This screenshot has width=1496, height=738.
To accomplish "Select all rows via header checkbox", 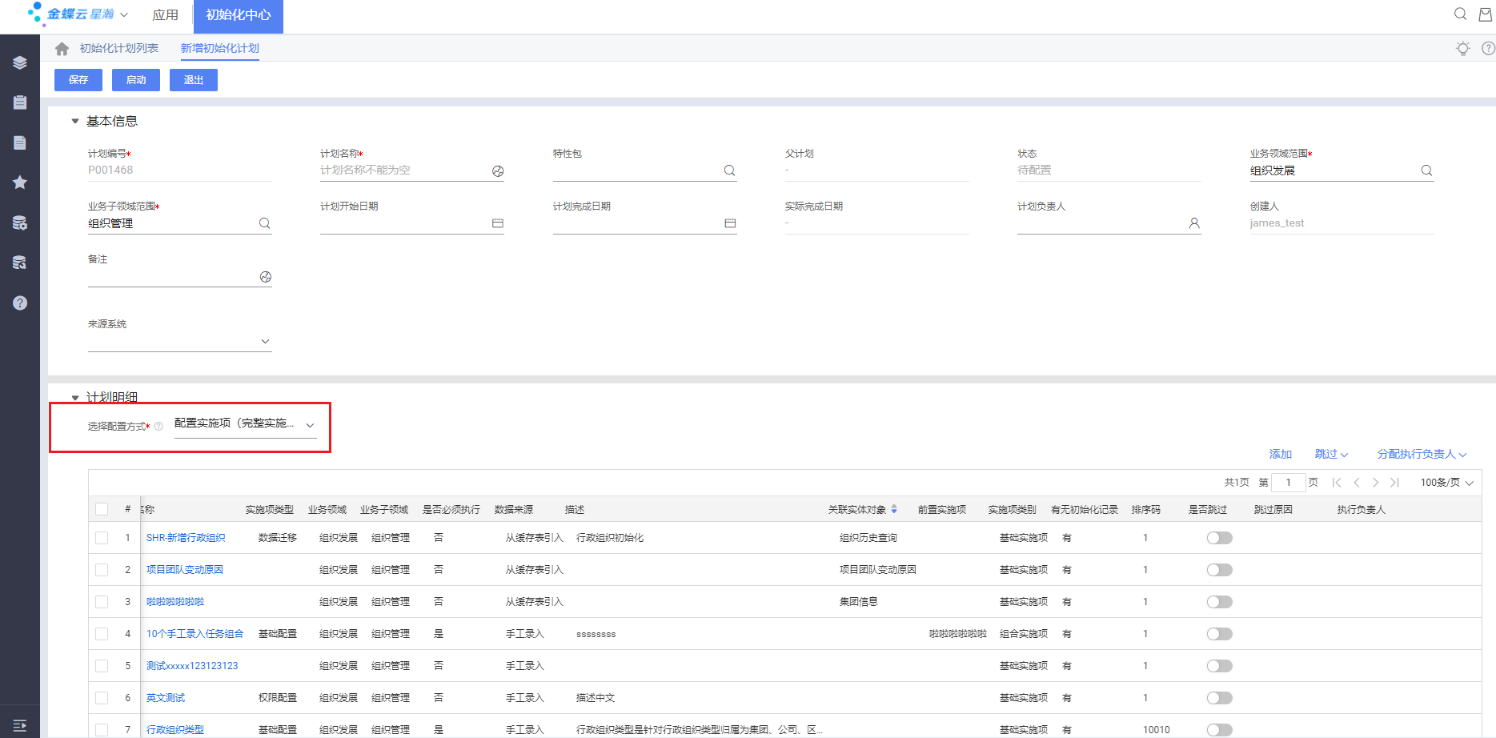I will coord(102,509).
